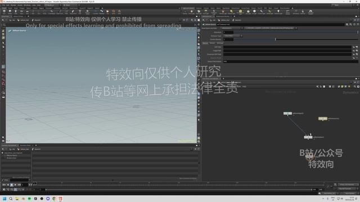Open the second parameter folder tab
360x202 pixels.
[x=213, y=43]
